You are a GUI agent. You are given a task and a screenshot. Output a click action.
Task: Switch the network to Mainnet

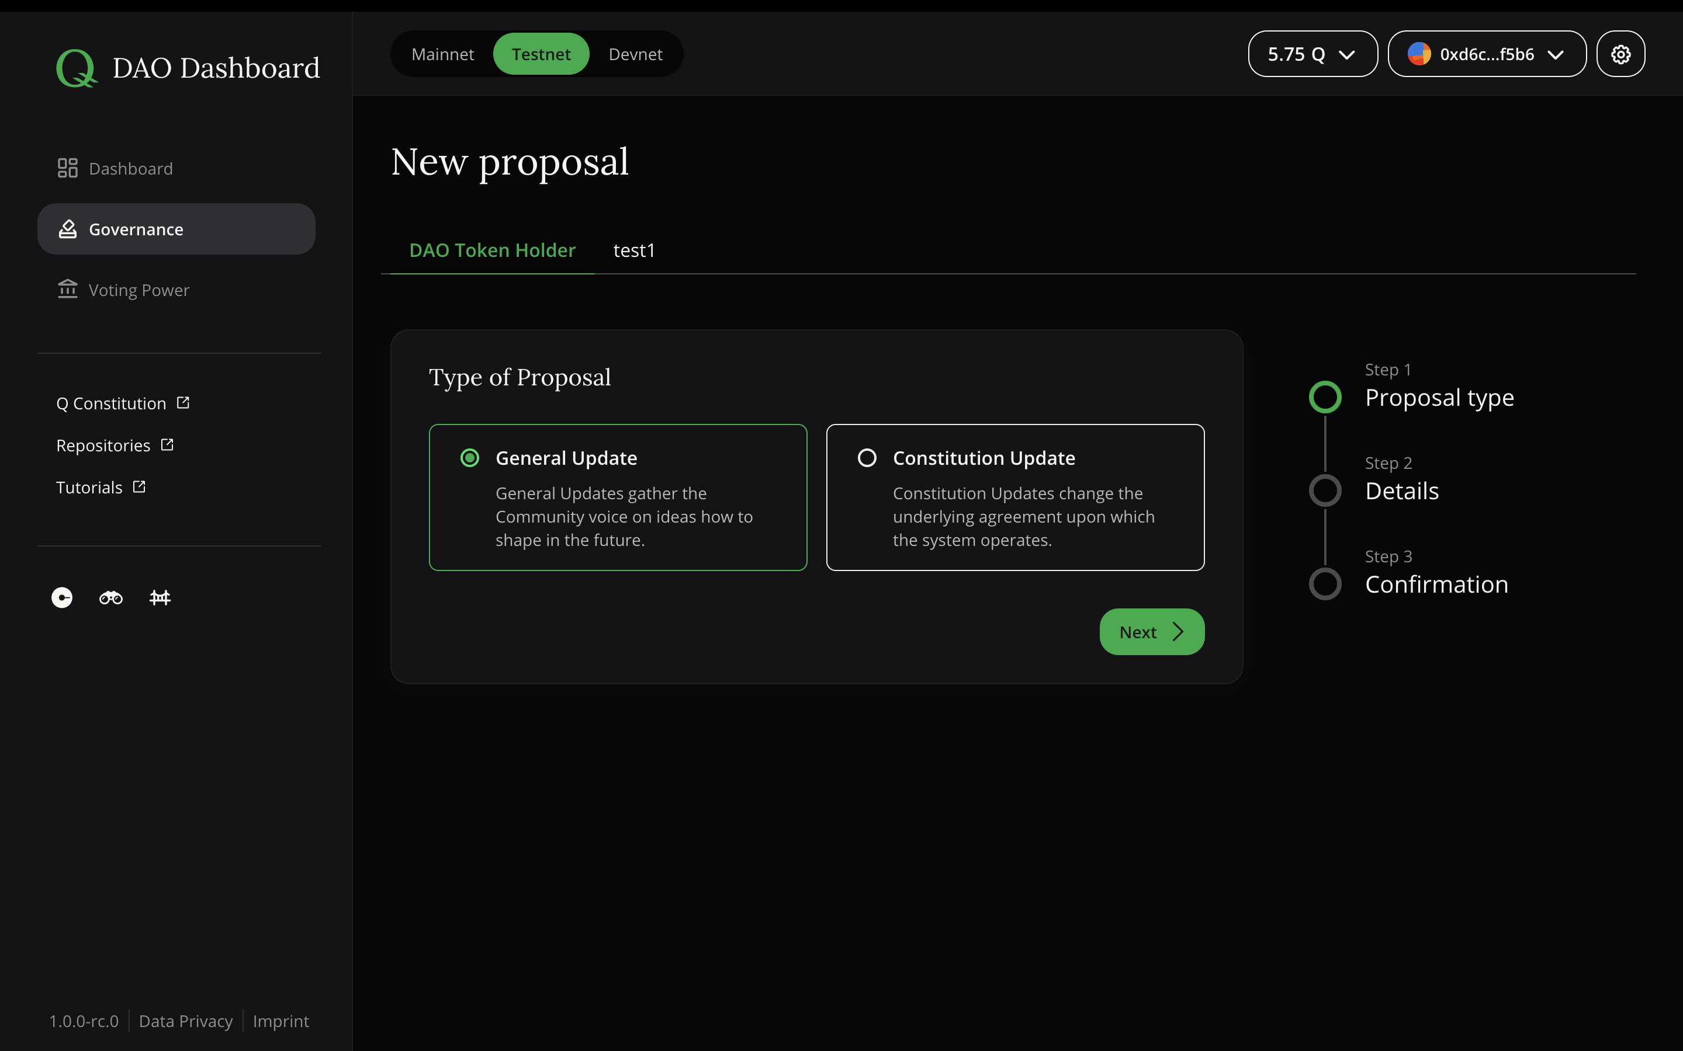click(443, 54)
